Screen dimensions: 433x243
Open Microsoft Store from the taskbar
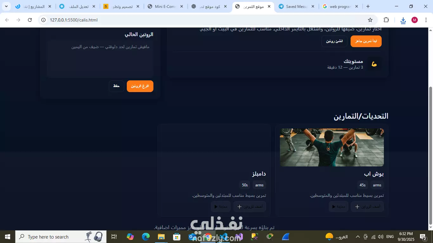click(x=177, y=237)
